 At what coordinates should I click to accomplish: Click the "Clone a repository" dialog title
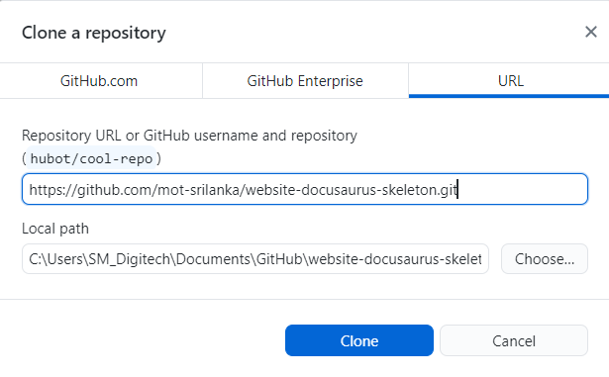[94, 33]
